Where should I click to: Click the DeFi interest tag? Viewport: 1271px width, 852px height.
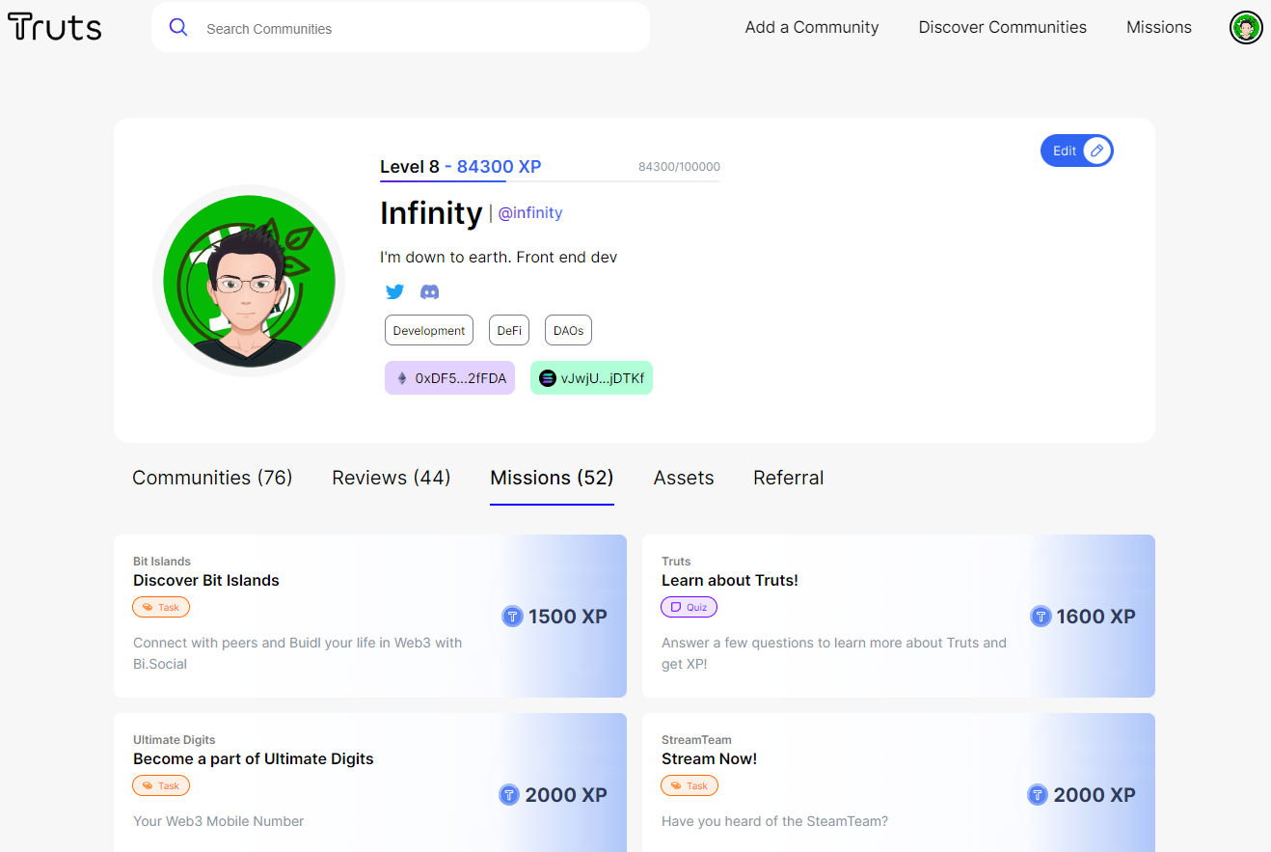coord(509,330)
